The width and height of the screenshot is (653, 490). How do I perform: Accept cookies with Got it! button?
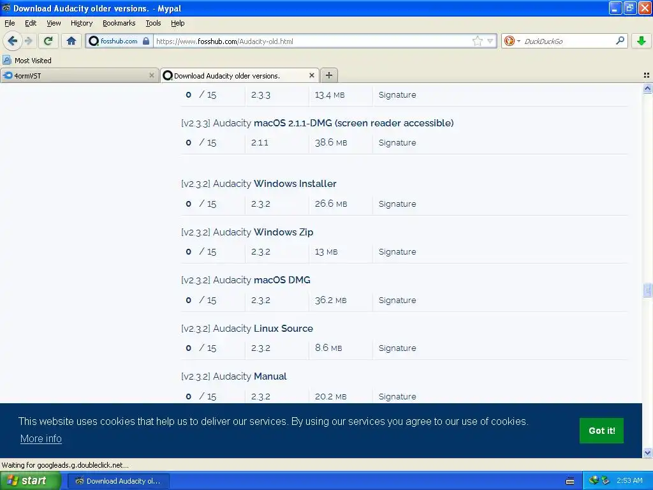pos(601,431)
